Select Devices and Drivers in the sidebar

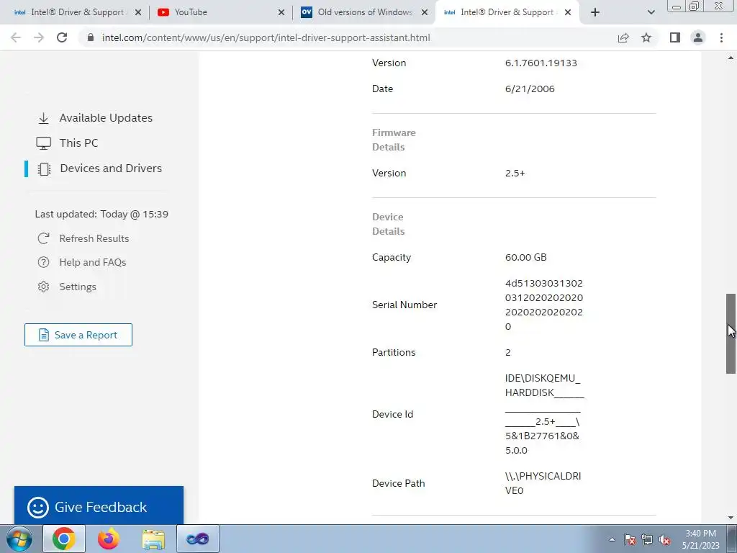[x=110, y=168]
